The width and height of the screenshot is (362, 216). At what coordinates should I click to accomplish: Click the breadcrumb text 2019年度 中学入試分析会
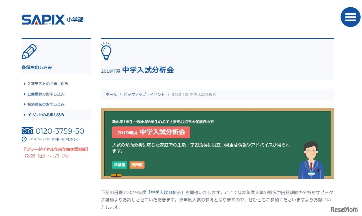click(194, 95)
